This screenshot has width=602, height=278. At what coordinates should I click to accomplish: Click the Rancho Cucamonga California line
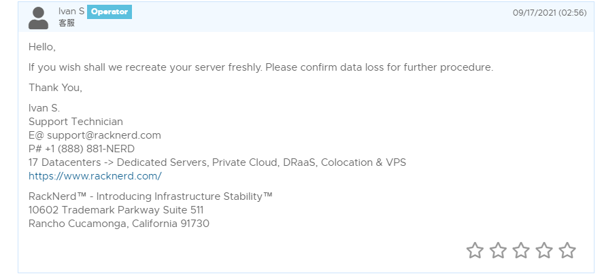(118, 224)
